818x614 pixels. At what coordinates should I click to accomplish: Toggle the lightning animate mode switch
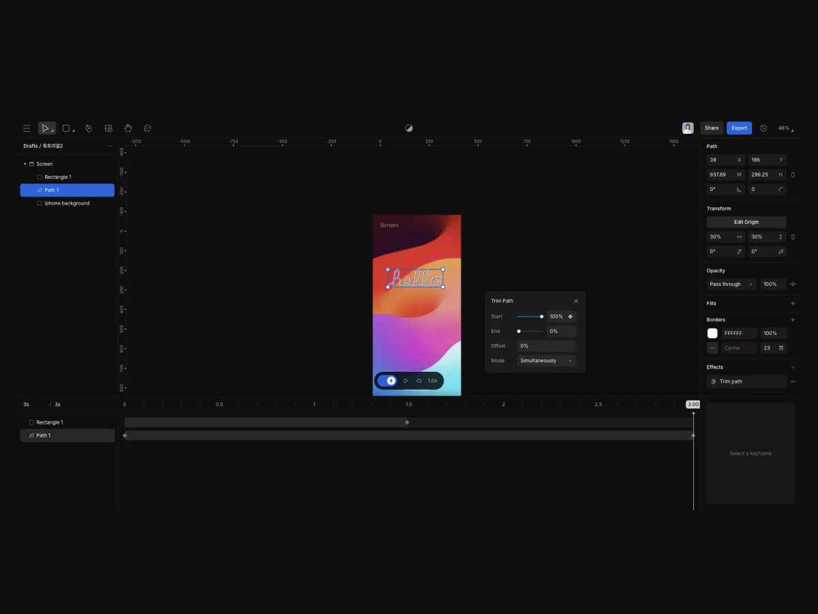click(x=388, y=381)
